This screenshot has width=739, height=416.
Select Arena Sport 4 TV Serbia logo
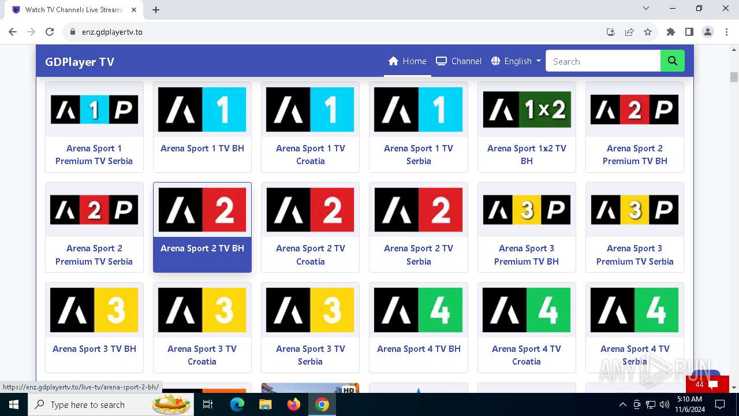(635, 310)
